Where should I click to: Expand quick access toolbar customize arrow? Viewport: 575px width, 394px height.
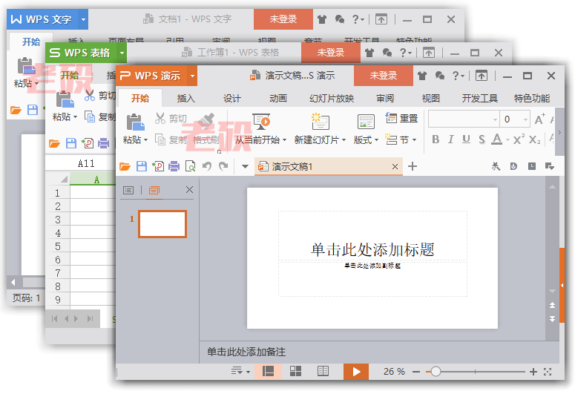pos(245,167)
